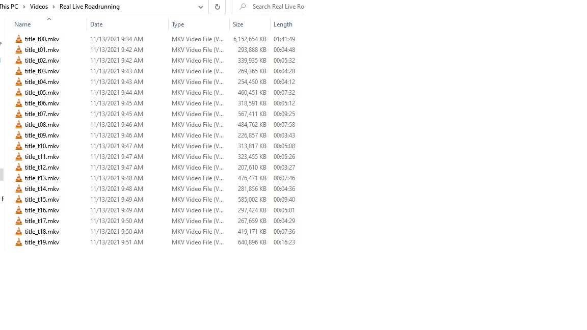Image resolution: width=587 pixels, height=330 pixels.
Task: Refresh the Real Live Roadrunning folder
Action: click(217, 7)
